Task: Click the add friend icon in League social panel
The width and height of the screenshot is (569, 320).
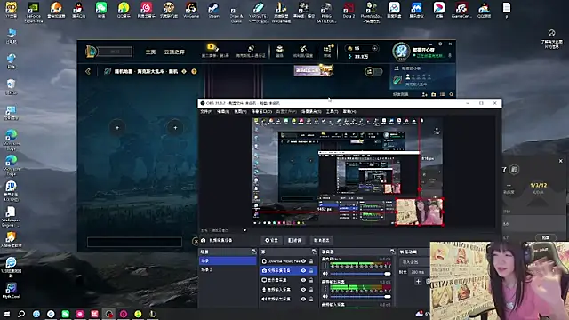Action: (x=424, y=94)
